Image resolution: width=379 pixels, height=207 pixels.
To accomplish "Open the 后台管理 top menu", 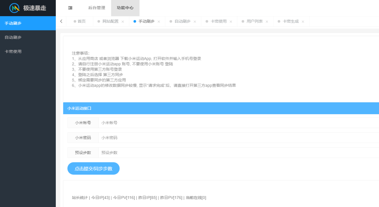I will (97, 8).
